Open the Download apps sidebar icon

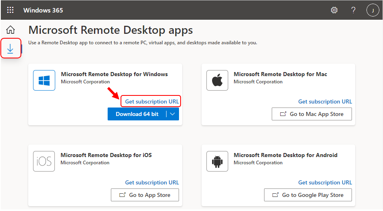coord(10,49)
